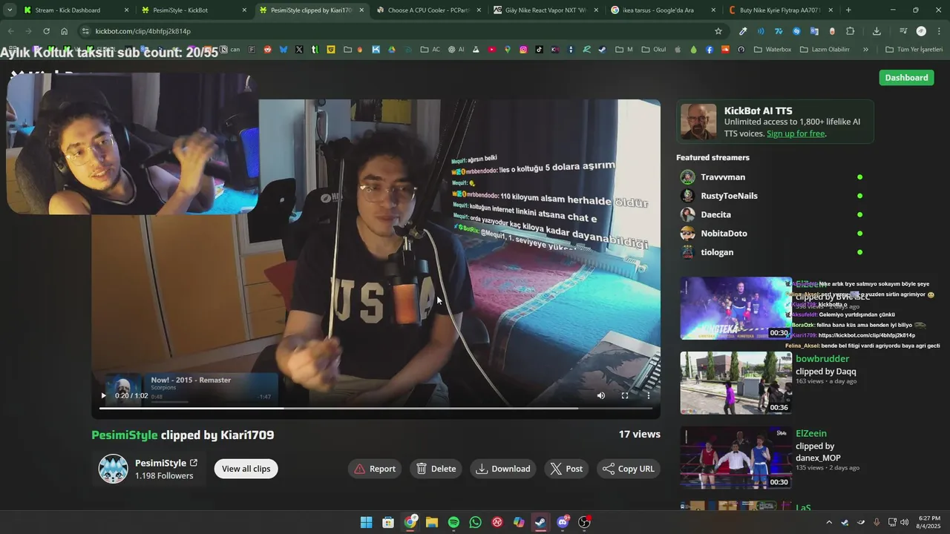Switch to Buty Nike Kyrie Flytrap tab
Screen dimensions: 950x534
781,10
